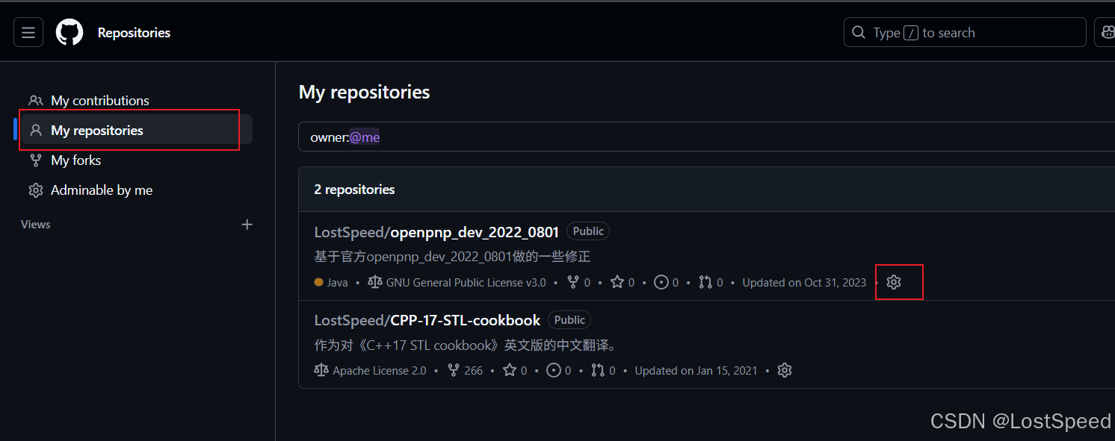Click 'Updated on Jan 15, 2021' text
Image resolution: width=1115 pixels, height=441 pixels.
696,370
